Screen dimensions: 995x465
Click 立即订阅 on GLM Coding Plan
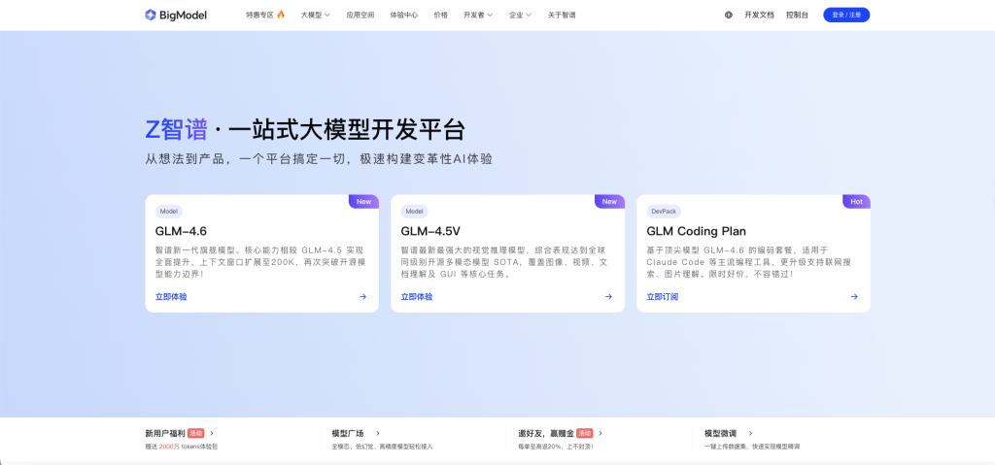tap(662, 297)
